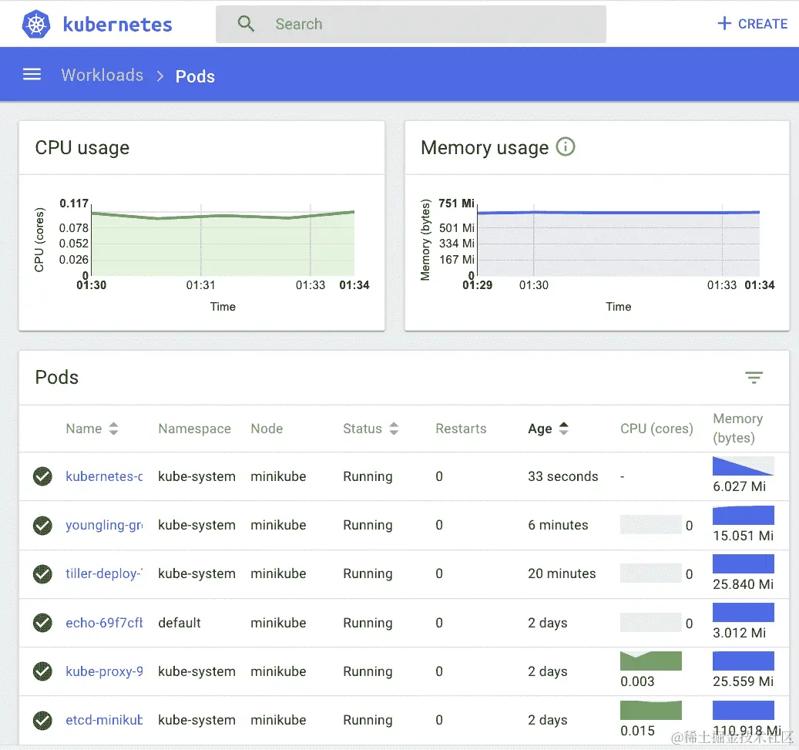This screenshot has width=799, height=750.
Task: Click the Restarts column header
Action: coord(462,429)
